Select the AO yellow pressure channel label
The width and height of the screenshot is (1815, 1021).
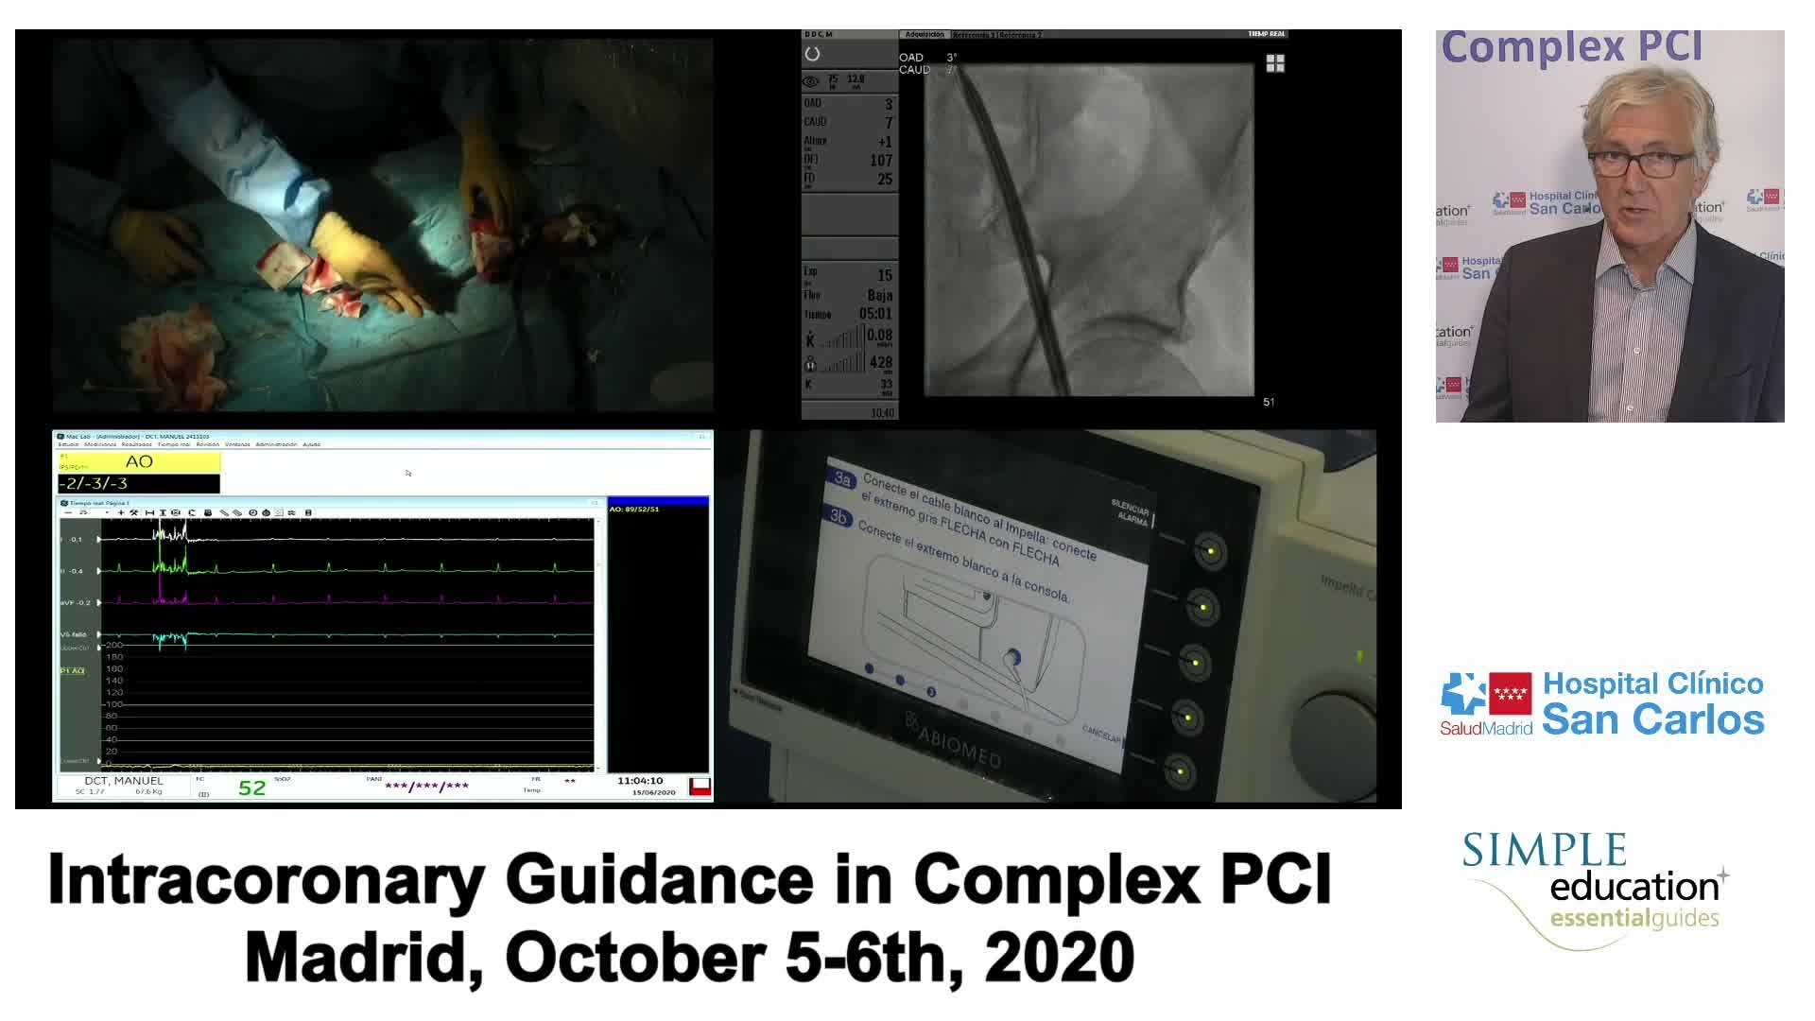pyautogui.click(x=139, y=461)
